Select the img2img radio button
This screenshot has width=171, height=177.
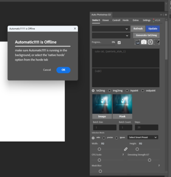pos(109,90)
